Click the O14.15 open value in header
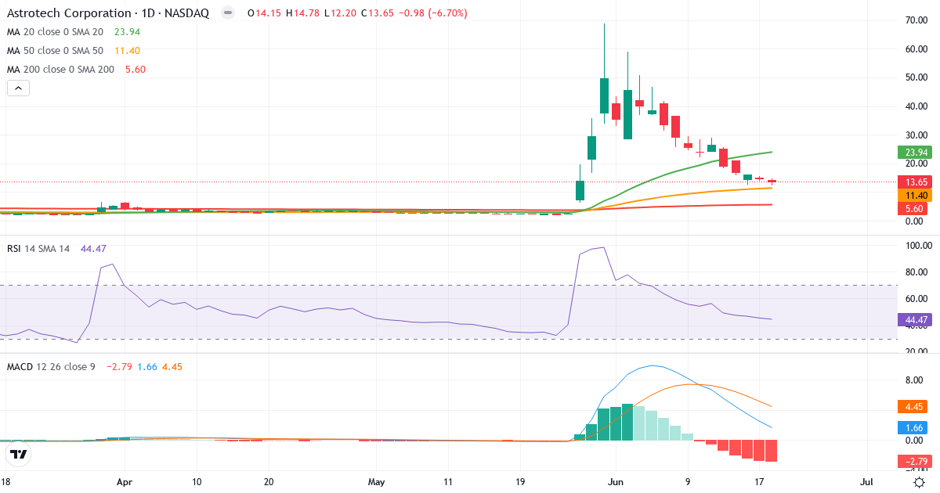 [x=264, y=13]
